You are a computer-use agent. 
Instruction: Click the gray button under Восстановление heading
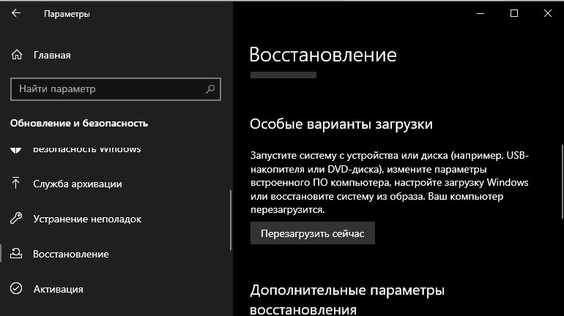pos(283,75)
